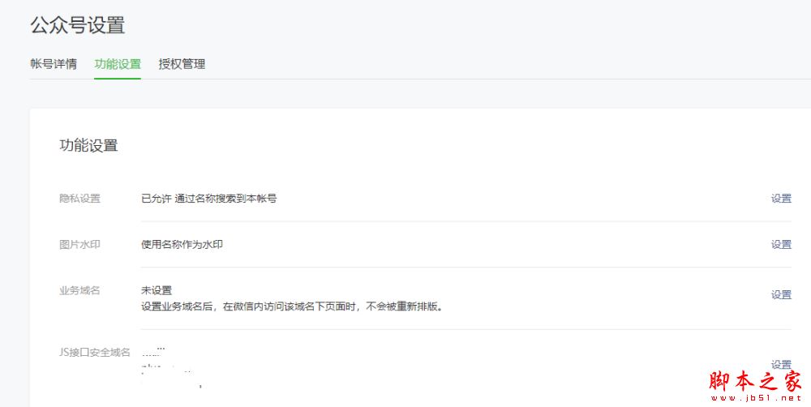Open the 帐号详情 tab
811x407 pixels.
click(x=54, y=64)
